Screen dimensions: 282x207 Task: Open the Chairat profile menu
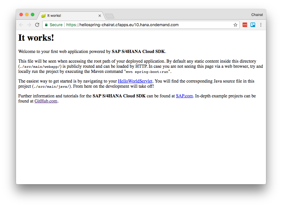[x=257, y=15]
